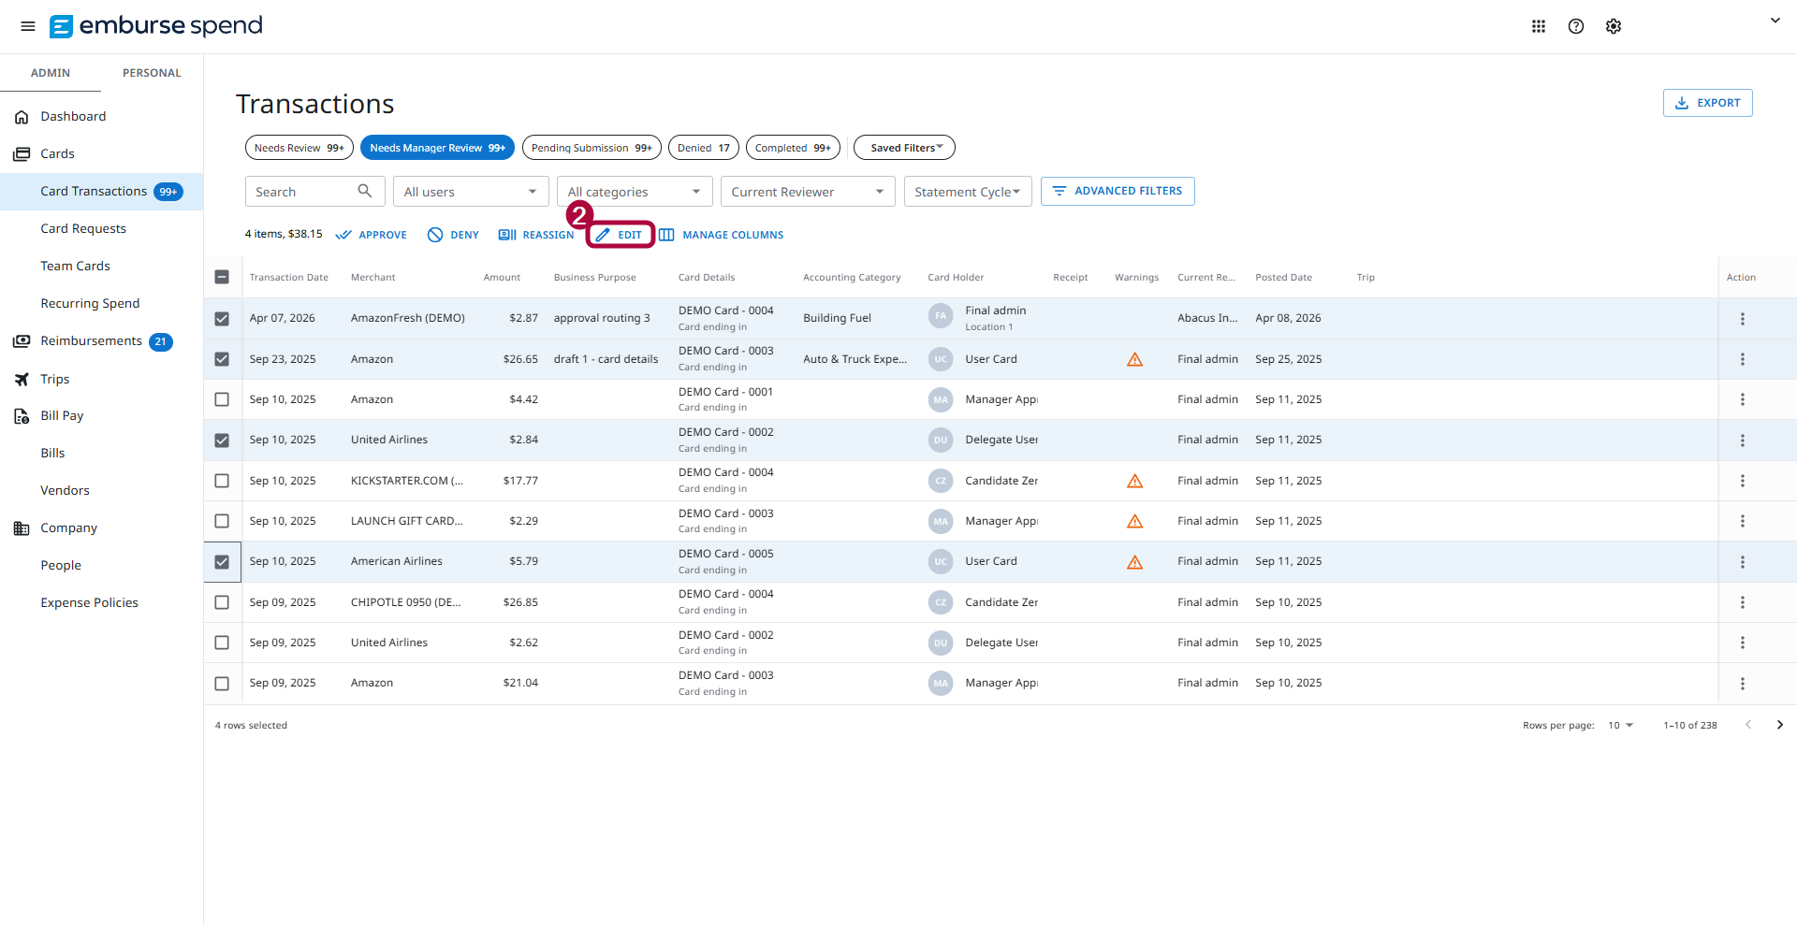Click the warning icon on LAUNCH GIFT CARD row

[x=1134, y=521]
